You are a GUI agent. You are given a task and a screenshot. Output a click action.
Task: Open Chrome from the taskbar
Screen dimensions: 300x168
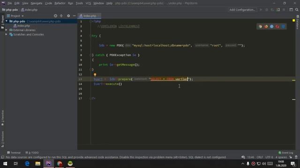coord(60,164)
